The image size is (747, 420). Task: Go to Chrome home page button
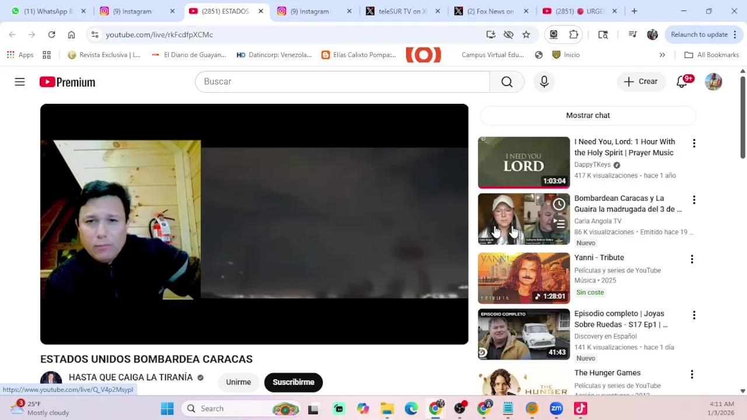[x=71, y=34]
